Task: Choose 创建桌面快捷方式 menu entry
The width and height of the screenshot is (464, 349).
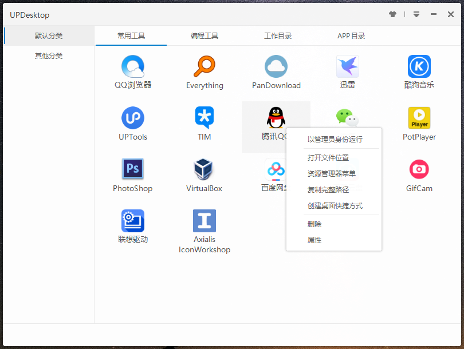Action: tap(334, 205)
